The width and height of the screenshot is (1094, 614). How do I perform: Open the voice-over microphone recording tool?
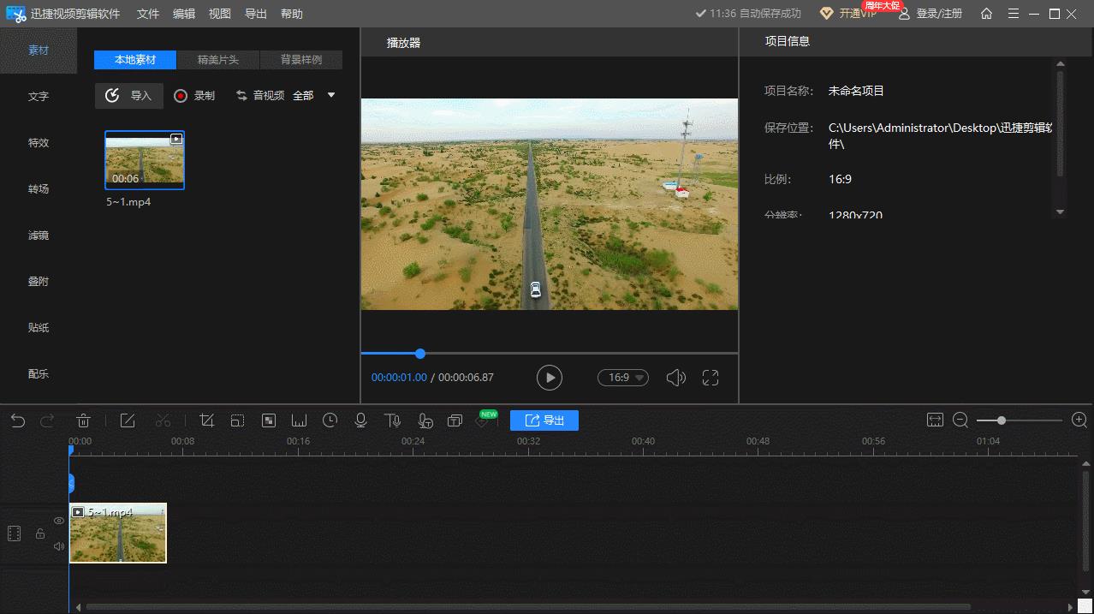361,420
